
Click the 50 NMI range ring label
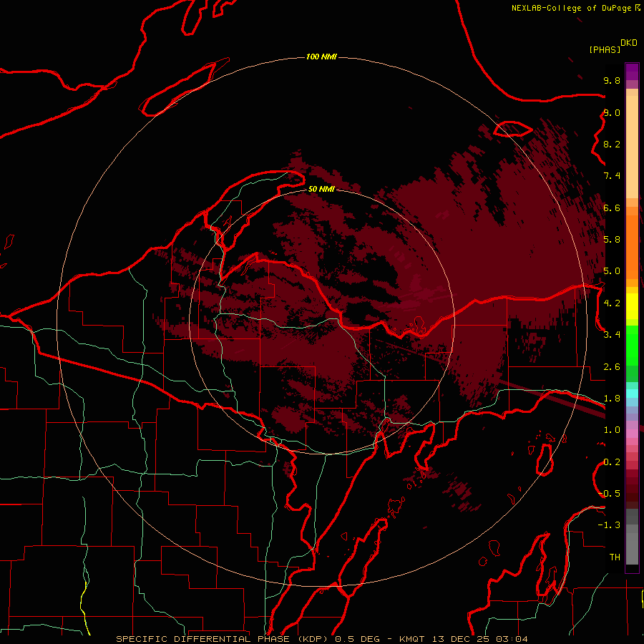[x=321, y=189]
